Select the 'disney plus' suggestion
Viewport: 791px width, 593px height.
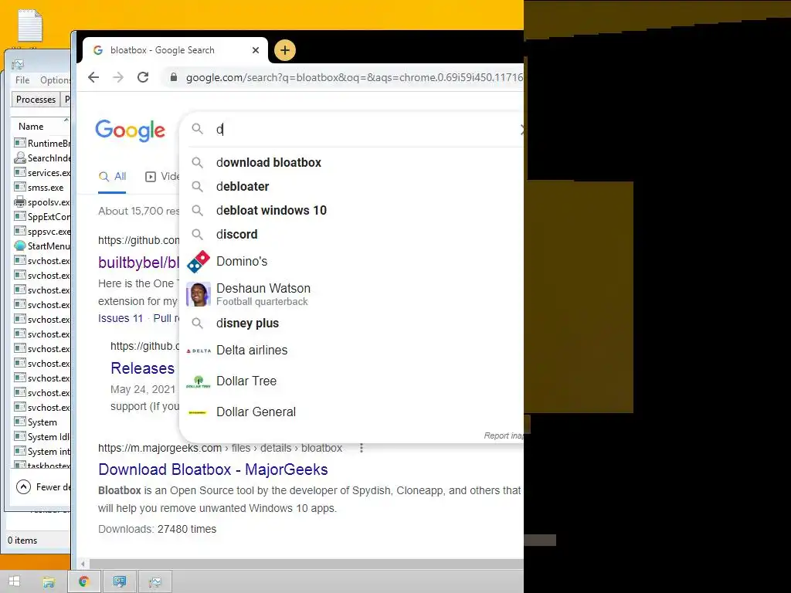pos(247,324)
